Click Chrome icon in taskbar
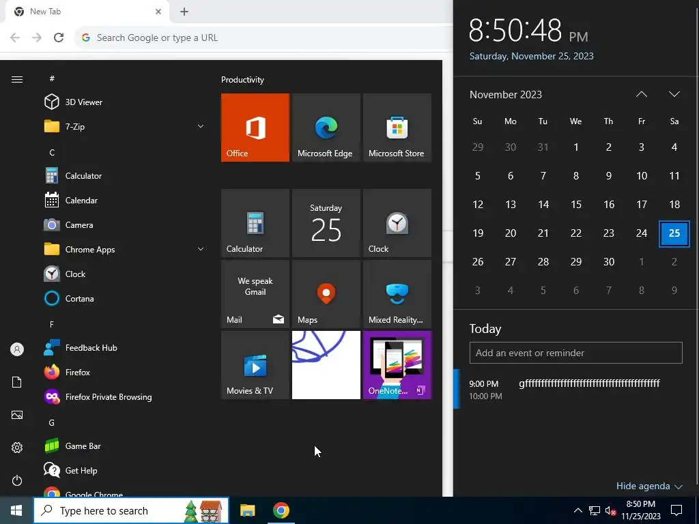 (x=281, y=510)
